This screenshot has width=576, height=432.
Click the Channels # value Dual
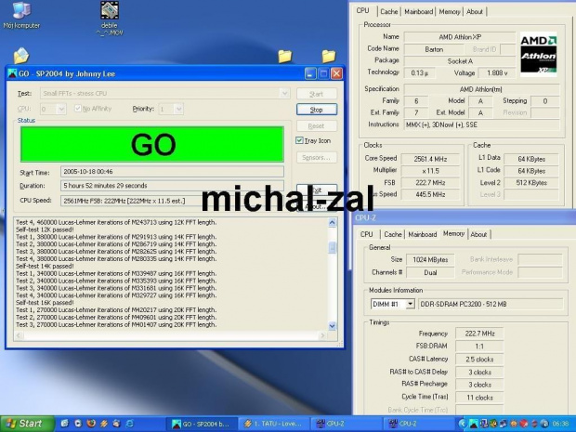click(430, 272)
